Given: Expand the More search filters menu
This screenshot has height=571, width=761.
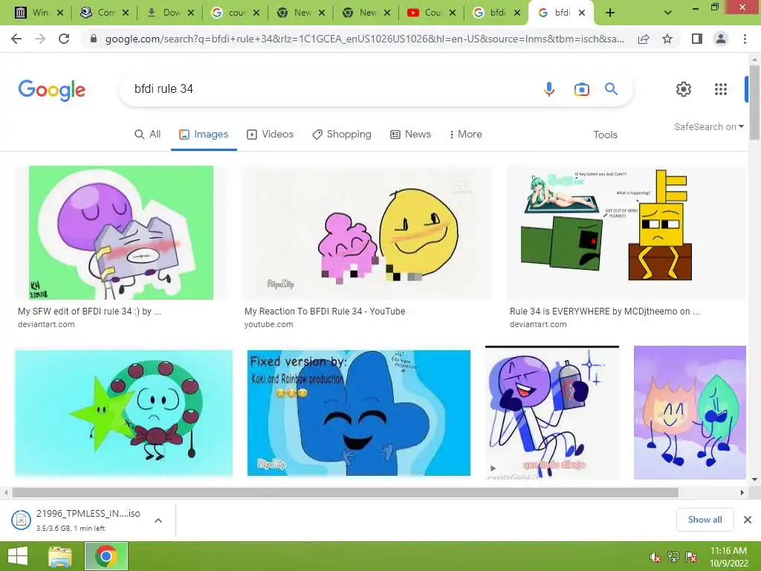Looking at the screenshot, I should 465,134.
